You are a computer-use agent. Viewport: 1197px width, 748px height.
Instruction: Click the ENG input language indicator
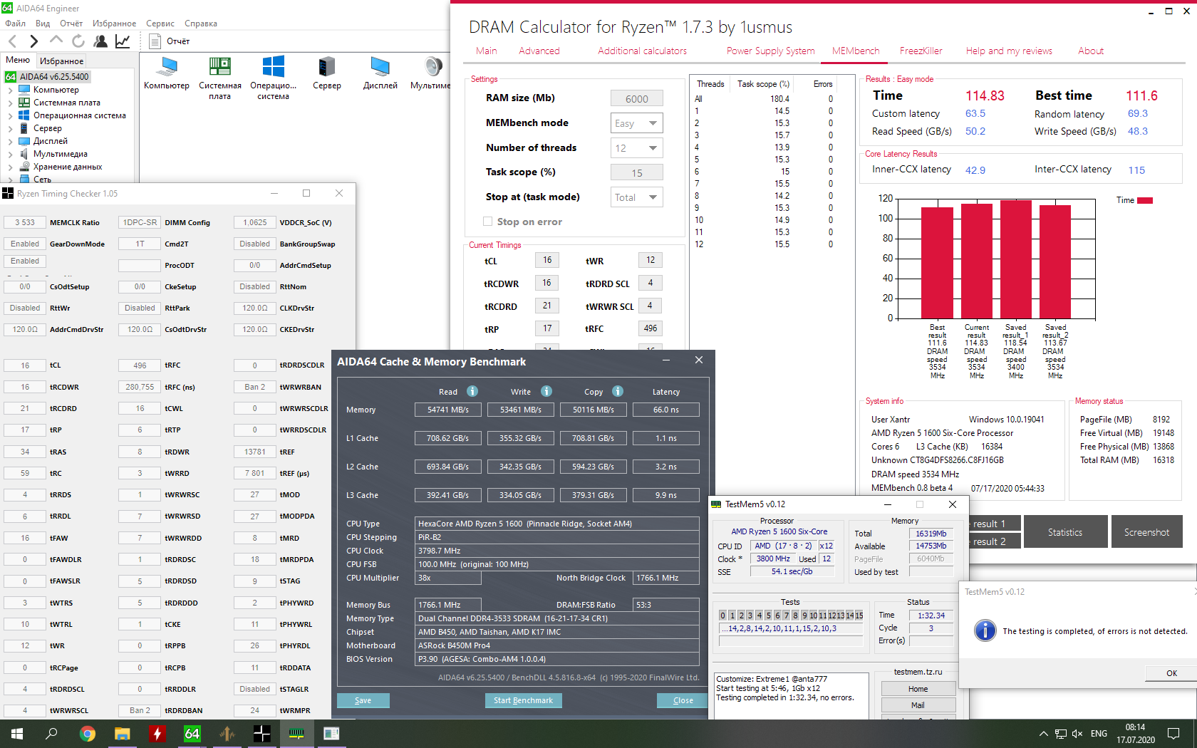tap(1099, 734)
